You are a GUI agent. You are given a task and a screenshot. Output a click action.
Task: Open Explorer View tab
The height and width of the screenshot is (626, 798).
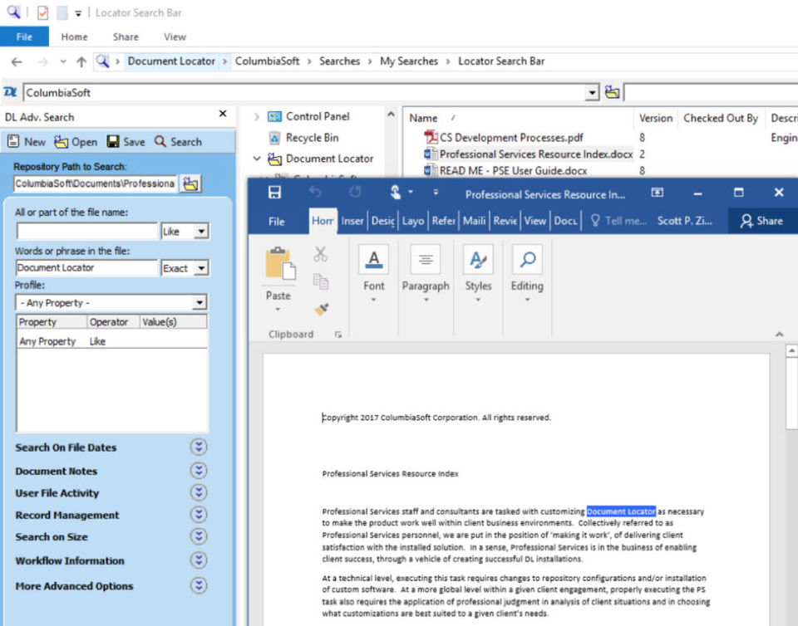(175, 37)
